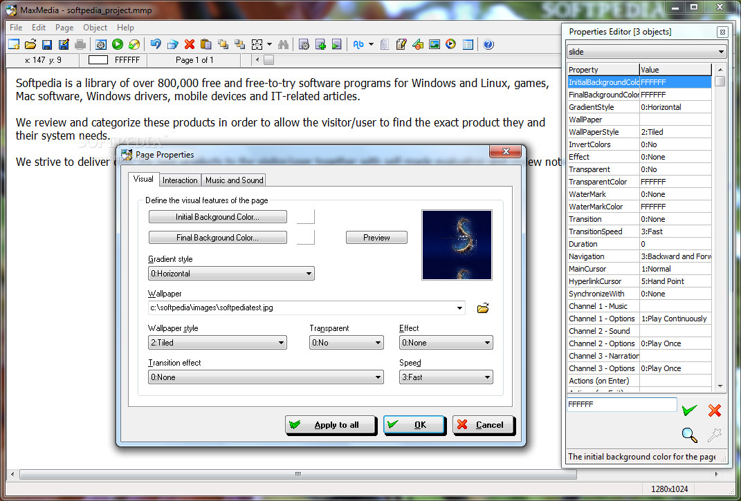Open the Gradient style dropdown

pos(231,274)
